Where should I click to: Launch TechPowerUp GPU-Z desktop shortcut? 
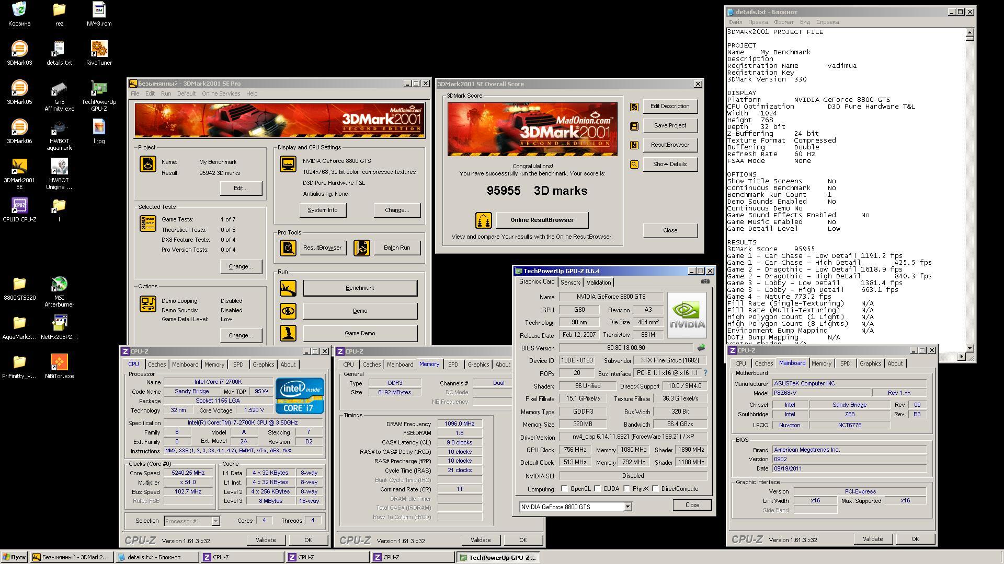[x=99, y=96]
